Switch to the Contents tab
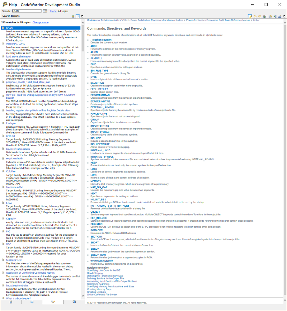287x311 pixels. [x=11, y=302]
